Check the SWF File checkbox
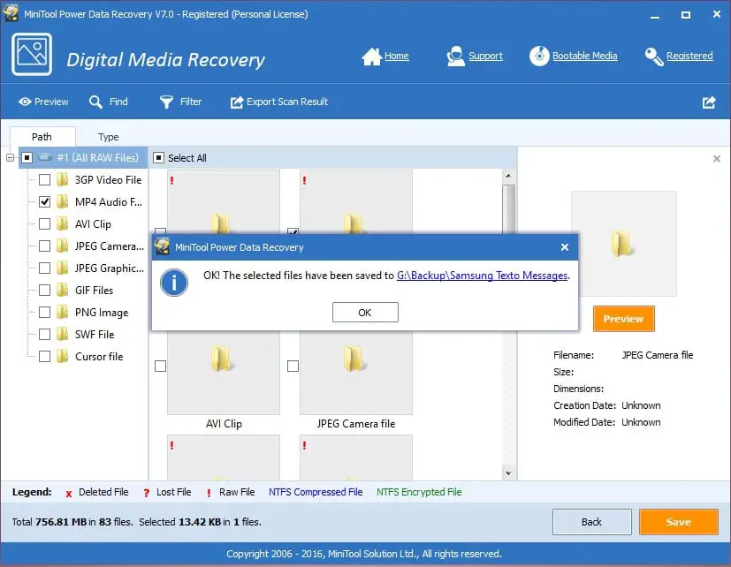 (44, 334)
